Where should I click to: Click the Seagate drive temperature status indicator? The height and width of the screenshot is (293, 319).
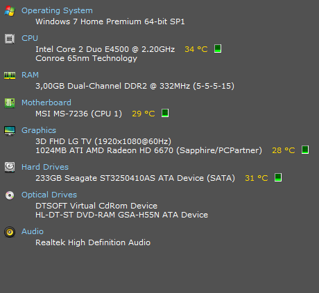click(x=278, y=177)
